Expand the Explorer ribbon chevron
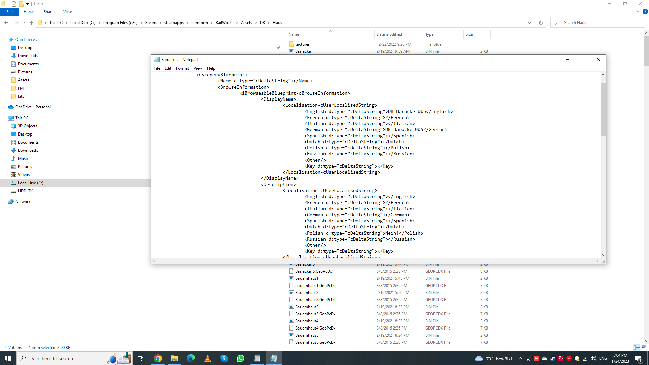This screenshot has height=365, width=649. [638, 11]
